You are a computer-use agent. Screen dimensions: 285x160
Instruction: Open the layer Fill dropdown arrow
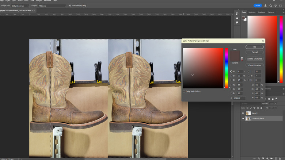point(275,108)
